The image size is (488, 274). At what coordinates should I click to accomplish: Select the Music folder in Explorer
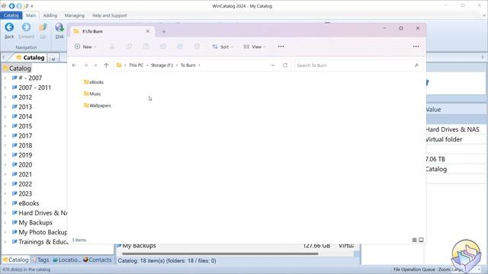point(92,94)
